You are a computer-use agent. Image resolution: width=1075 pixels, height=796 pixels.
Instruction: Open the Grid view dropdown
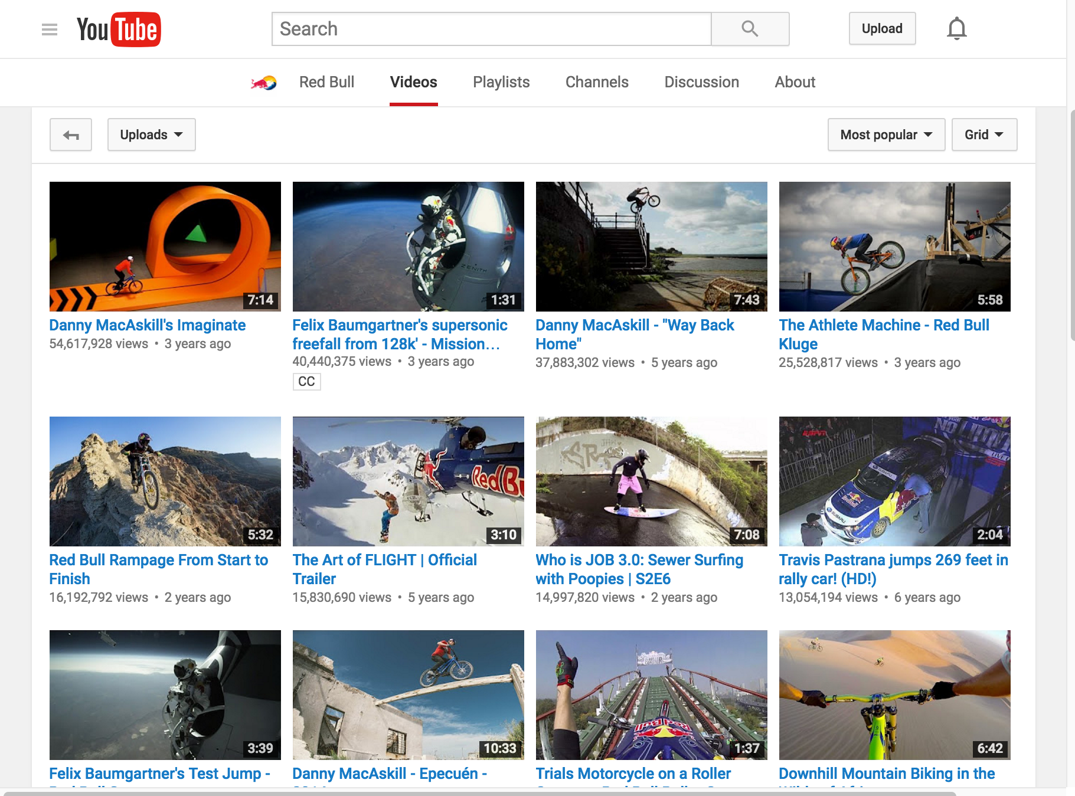tap(984, 135)
